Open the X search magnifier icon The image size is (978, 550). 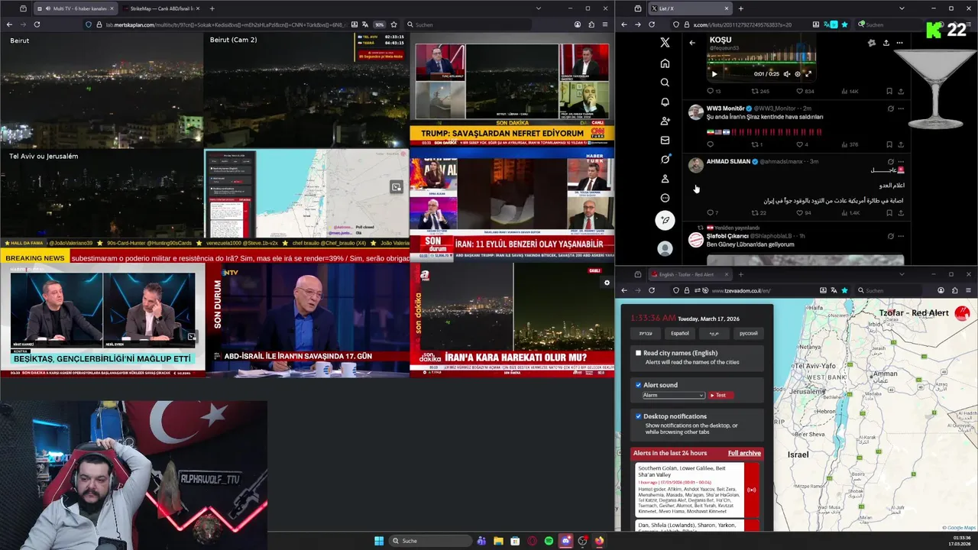point(665,82)
